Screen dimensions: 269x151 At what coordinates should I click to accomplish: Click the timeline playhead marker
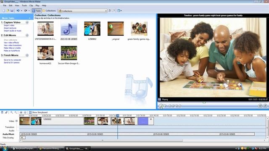118,116
